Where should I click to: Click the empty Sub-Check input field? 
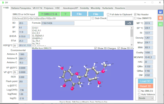coord(120,18)
